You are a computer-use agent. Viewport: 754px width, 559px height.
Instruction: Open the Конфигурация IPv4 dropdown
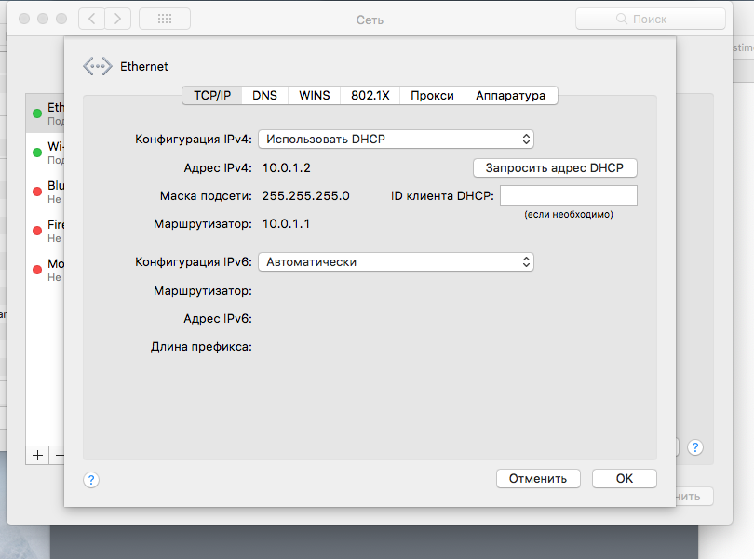pos(396,139)
